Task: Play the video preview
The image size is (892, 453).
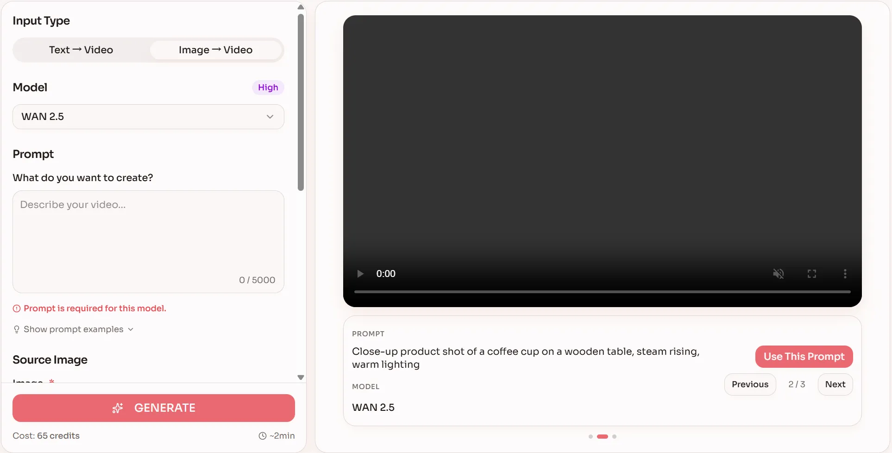Action: coord(360,273)
